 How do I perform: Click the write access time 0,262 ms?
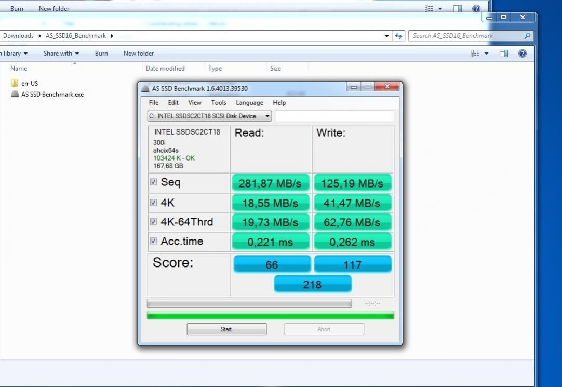point(353,242)
